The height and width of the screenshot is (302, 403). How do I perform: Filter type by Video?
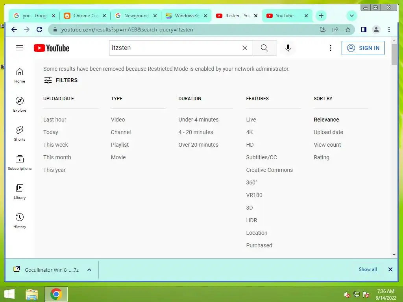pyautogui.click(x=118, y=120)
